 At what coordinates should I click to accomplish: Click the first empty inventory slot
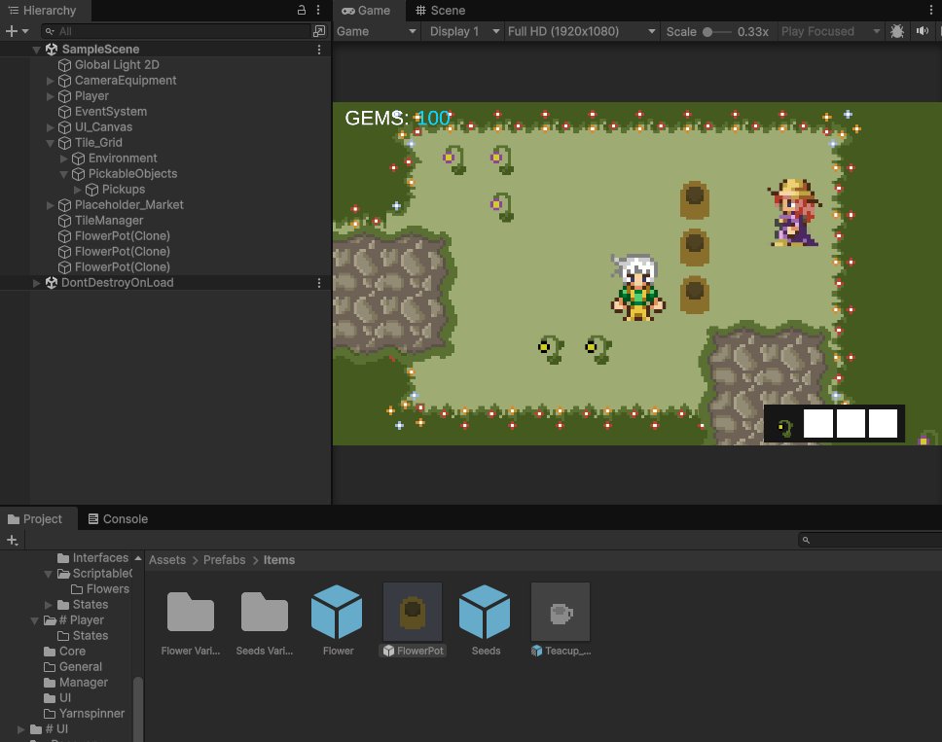point(817,424)
